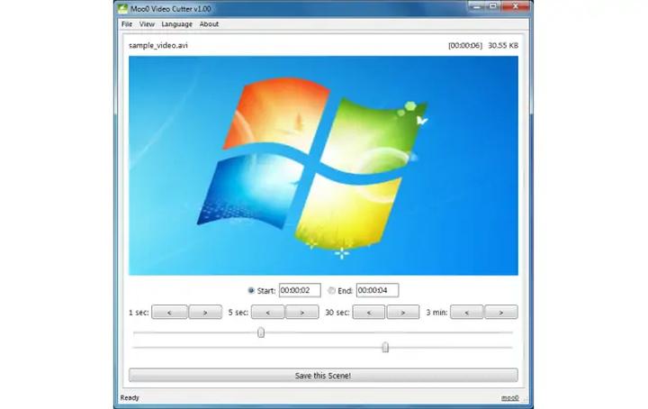Image resolution: width=648 pixels, height=409 pixels.
Task: Open the Language menu
Action: [x=176, y=24]
